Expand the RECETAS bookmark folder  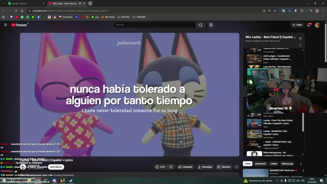123,17
